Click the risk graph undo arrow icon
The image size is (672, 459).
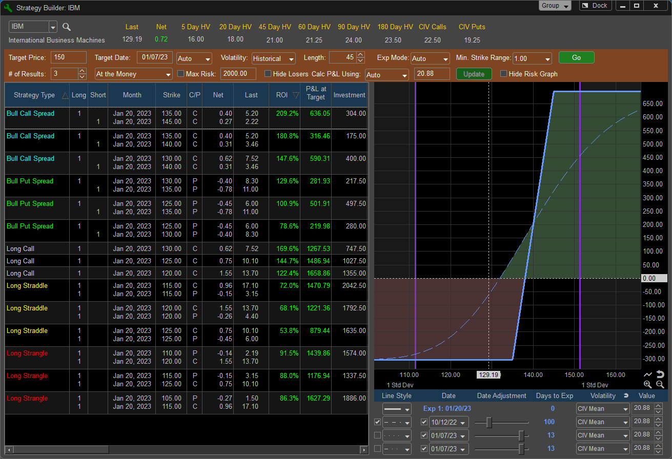pos(660,374)
